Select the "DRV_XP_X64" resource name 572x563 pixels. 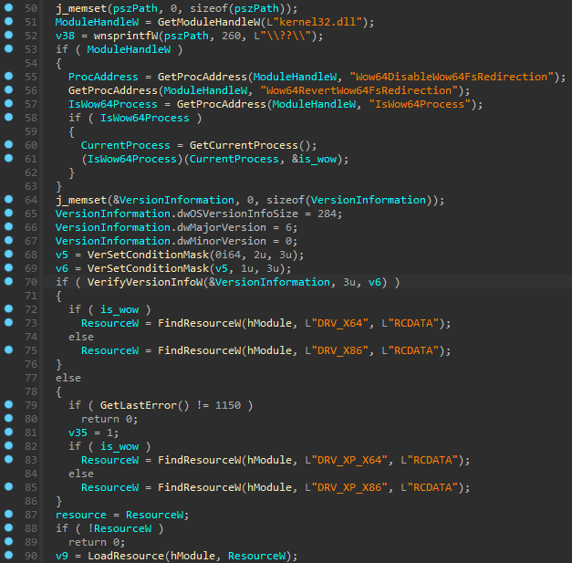[349, 460]
